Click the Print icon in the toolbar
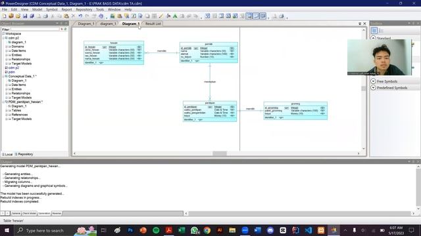Viewport: 421px width, 236px height. (x=45, y=16)
